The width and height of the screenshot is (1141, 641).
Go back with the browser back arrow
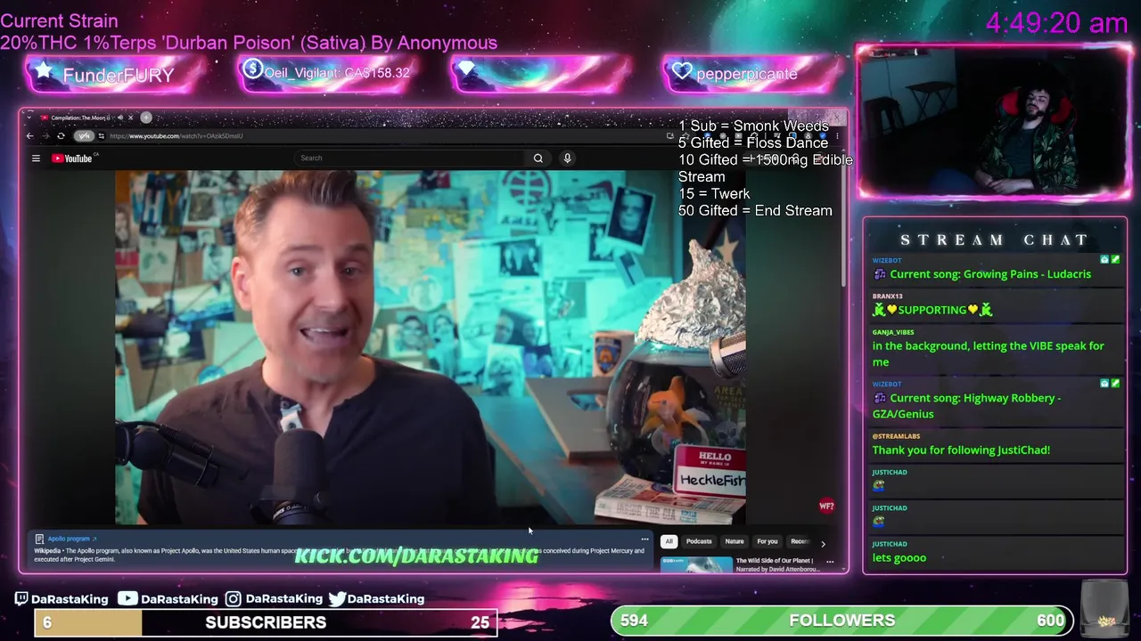tap(30, 136)
